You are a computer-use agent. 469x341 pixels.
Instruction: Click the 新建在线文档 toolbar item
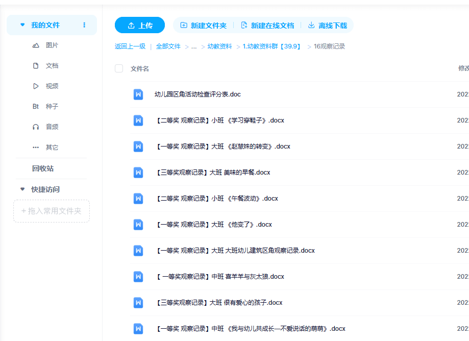(267, 26)
